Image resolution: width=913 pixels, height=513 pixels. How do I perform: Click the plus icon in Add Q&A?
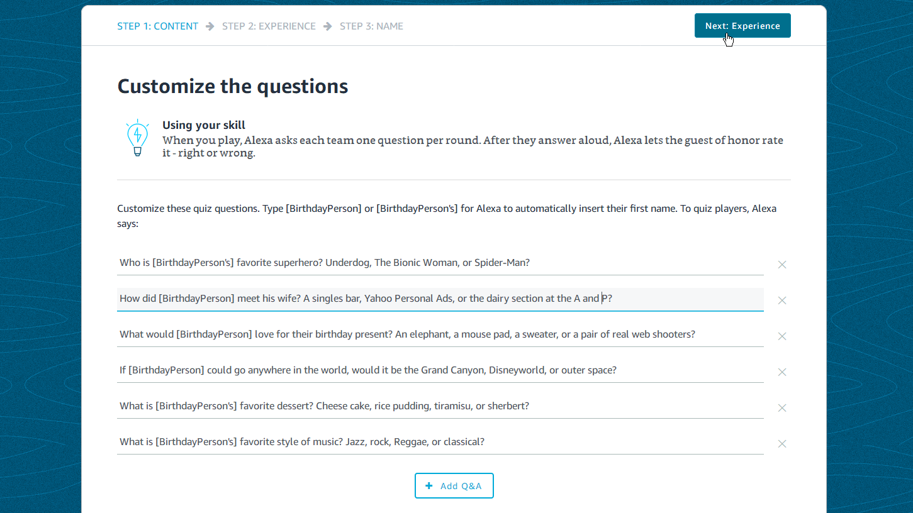click(x=429, y=486)
